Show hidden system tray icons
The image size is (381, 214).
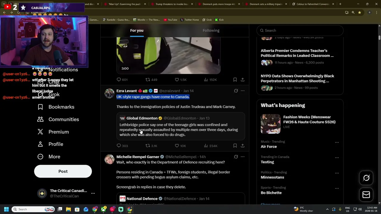(327, 209)
